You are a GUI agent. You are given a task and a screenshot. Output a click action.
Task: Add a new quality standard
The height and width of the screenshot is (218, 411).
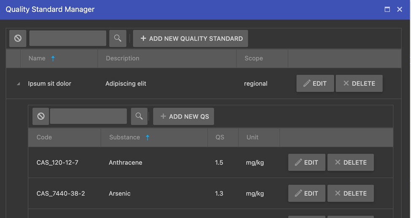click(x=191, y=38)
